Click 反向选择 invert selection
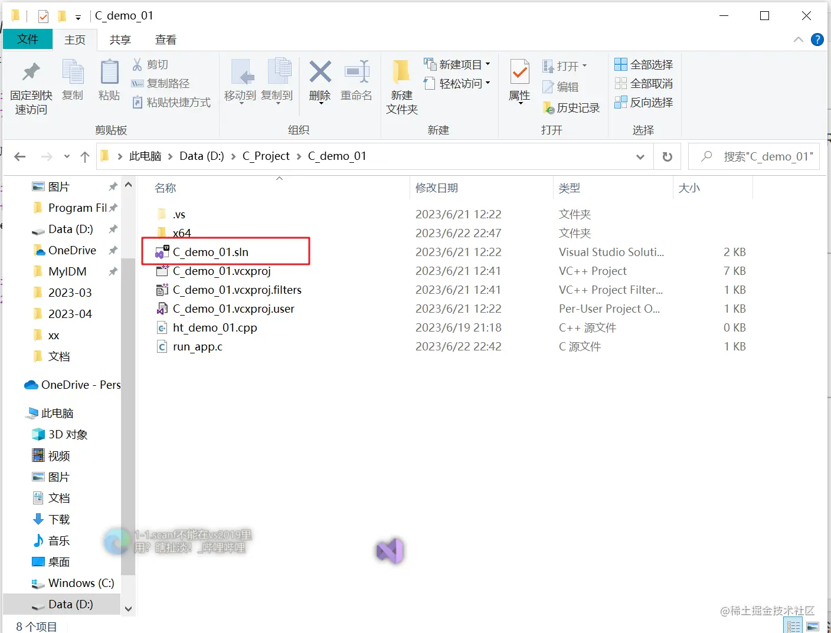 [x=643, y=102]
